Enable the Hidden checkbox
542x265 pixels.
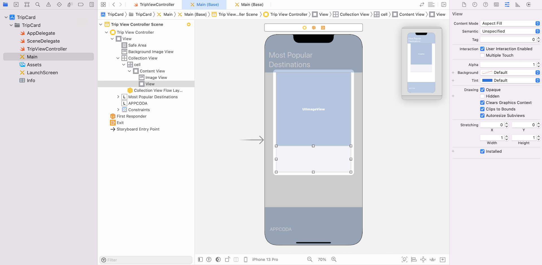coord(482,96)
